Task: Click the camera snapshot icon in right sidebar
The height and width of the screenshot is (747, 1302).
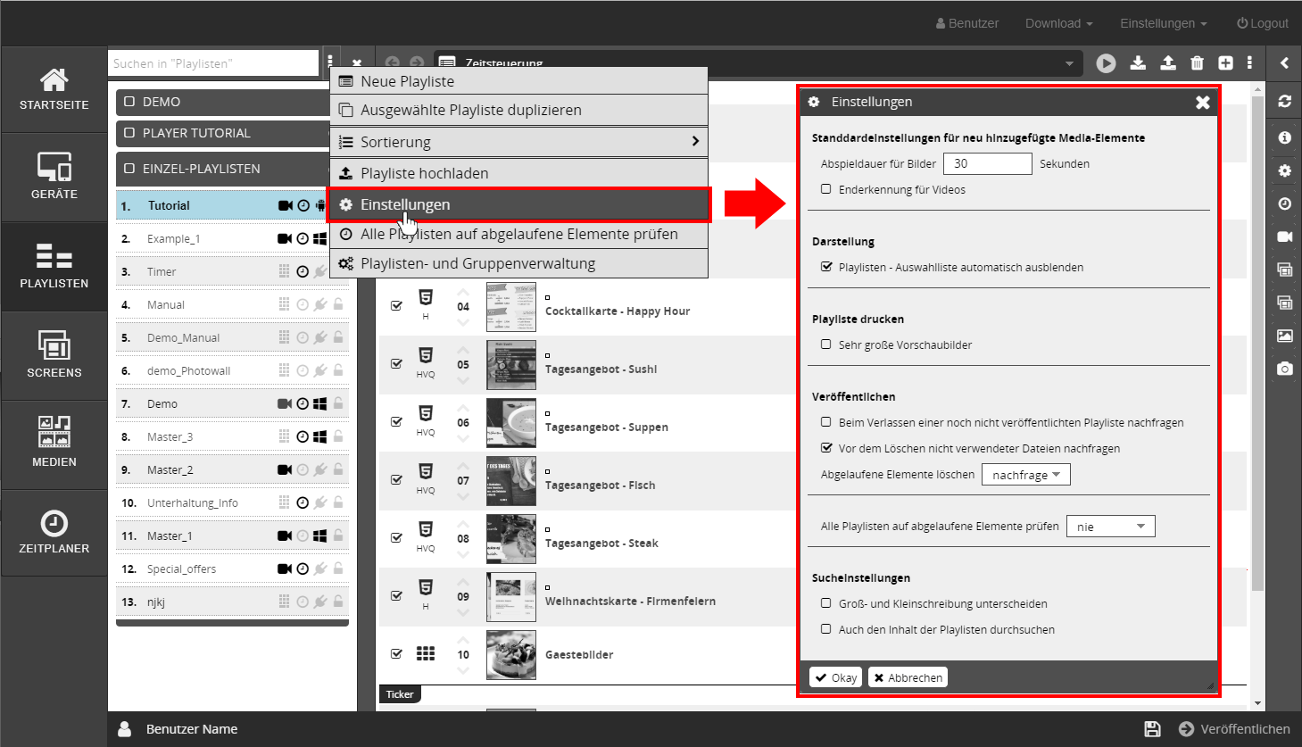Action: (x=1284, y=369)
